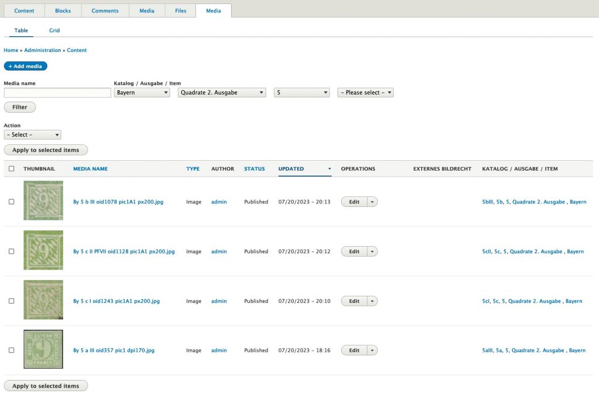Select checkbox for By 5 b III row
This screenshot has width=599, height=401.
coord(12,202)
